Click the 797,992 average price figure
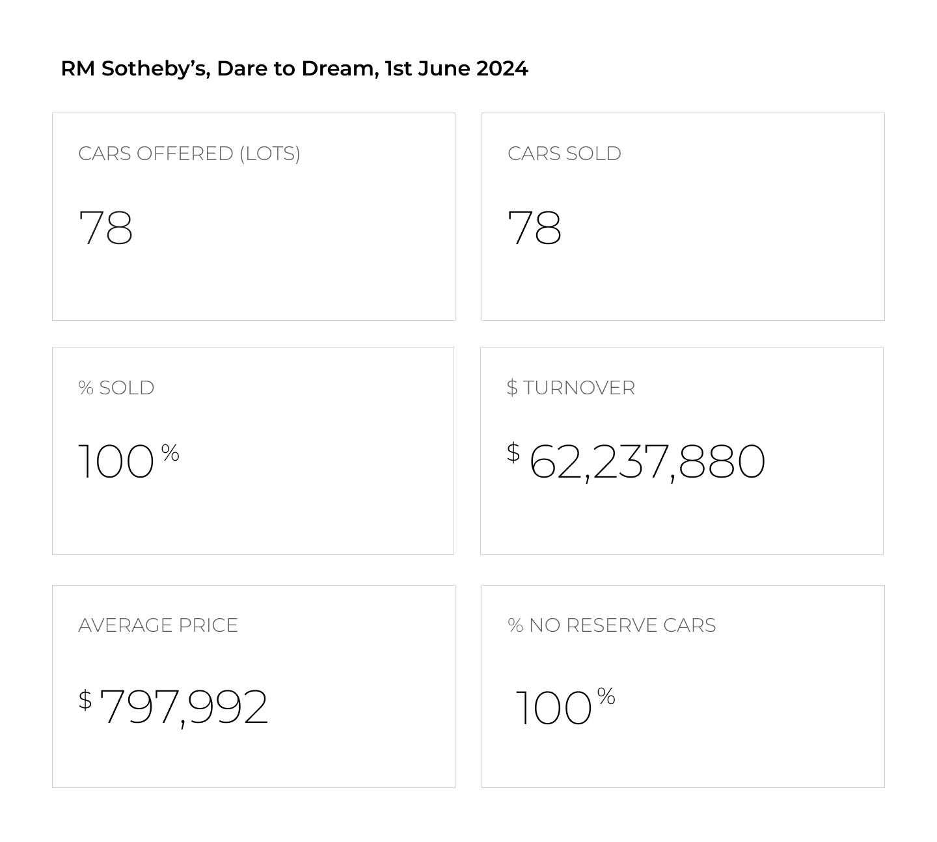Image resolution: width=937 pixels, height=842 pixels. coord(184,707)
